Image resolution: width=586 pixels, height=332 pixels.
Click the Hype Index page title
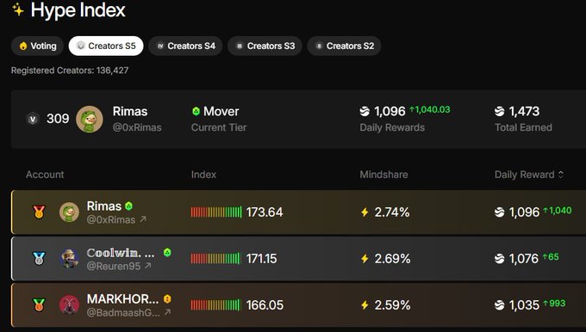78,9
